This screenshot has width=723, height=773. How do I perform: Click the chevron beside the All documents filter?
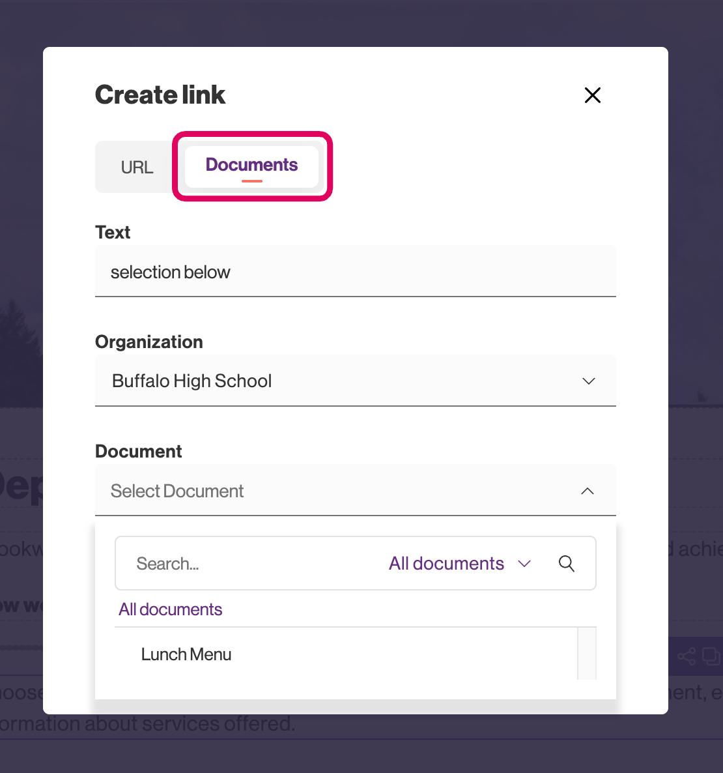click(524, 564)
